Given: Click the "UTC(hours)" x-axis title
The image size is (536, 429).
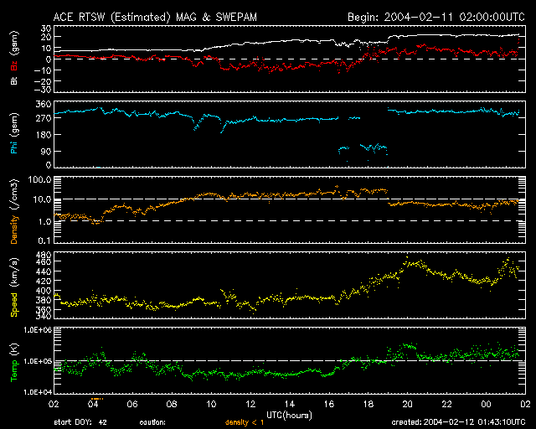Looking at the screenshot, I should (x=289, y=416).
